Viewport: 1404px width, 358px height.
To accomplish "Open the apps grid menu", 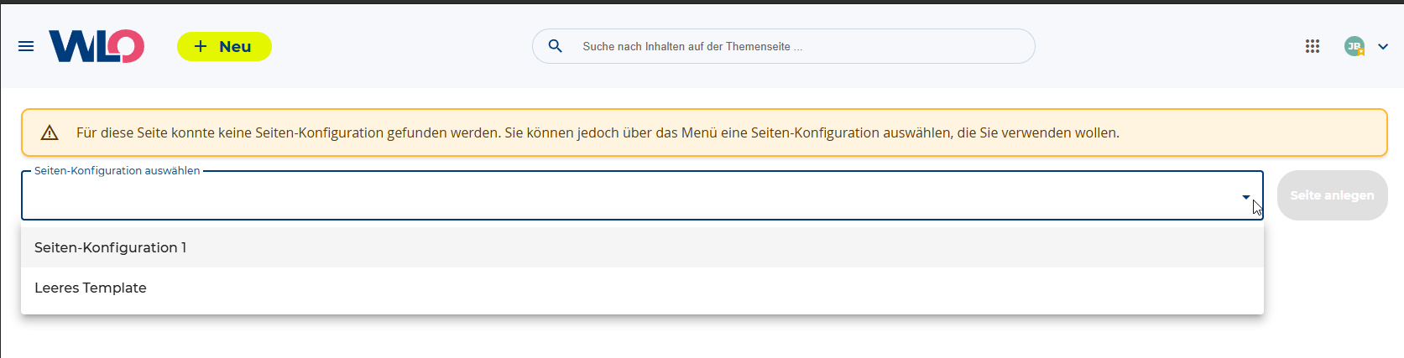I will point(1313,46).
